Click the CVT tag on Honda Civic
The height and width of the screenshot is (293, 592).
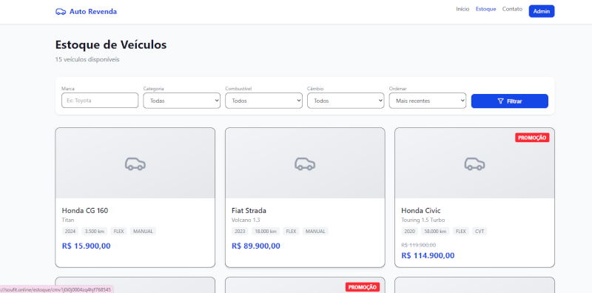tap(480, 231)
